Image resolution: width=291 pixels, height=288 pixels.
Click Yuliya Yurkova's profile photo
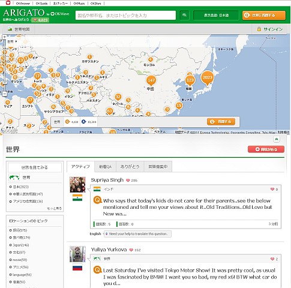point(77,254)
